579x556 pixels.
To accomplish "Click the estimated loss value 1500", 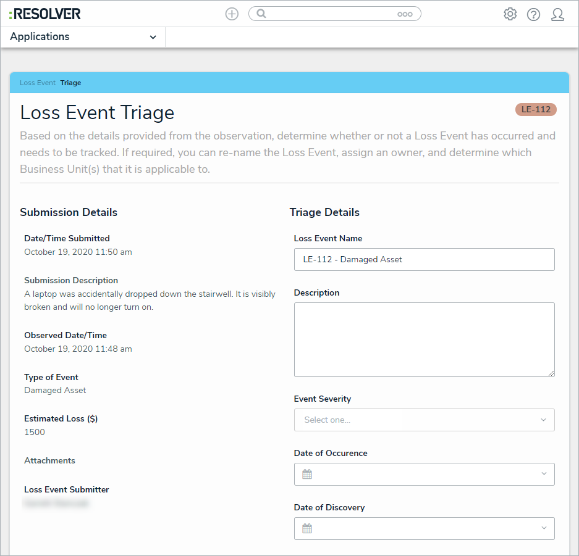I will (35, 432).
